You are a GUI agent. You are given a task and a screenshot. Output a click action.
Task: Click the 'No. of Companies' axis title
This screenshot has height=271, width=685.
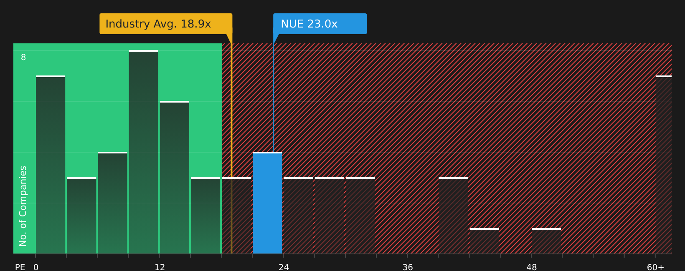(x=23, y=206)
